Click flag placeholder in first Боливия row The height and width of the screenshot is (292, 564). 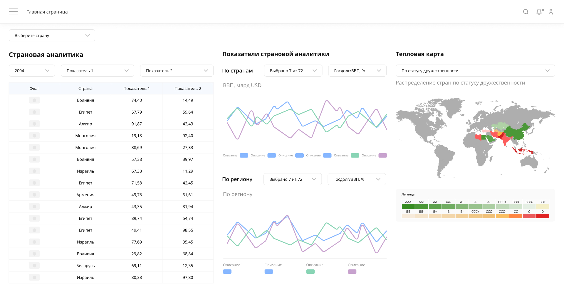(34, 100)
